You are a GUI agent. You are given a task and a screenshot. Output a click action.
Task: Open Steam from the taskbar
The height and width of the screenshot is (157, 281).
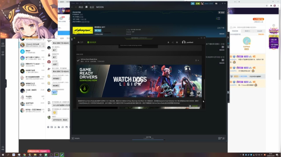coord(62,155)
